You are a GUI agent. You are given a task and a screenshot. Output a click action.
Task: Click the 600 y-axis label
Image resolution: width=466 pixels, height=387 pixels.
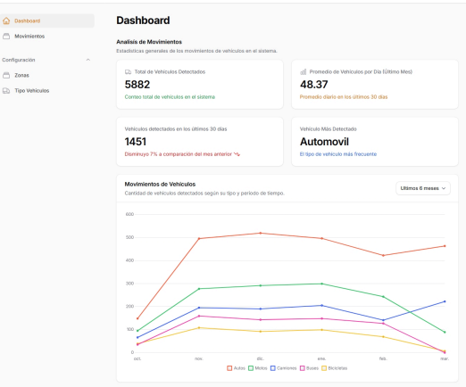(x=129, y=214)
